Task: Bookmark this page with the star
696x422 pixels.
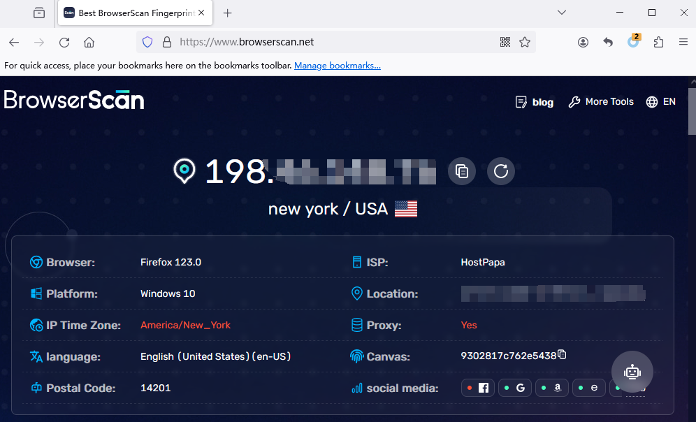Action: coord(525,42)
